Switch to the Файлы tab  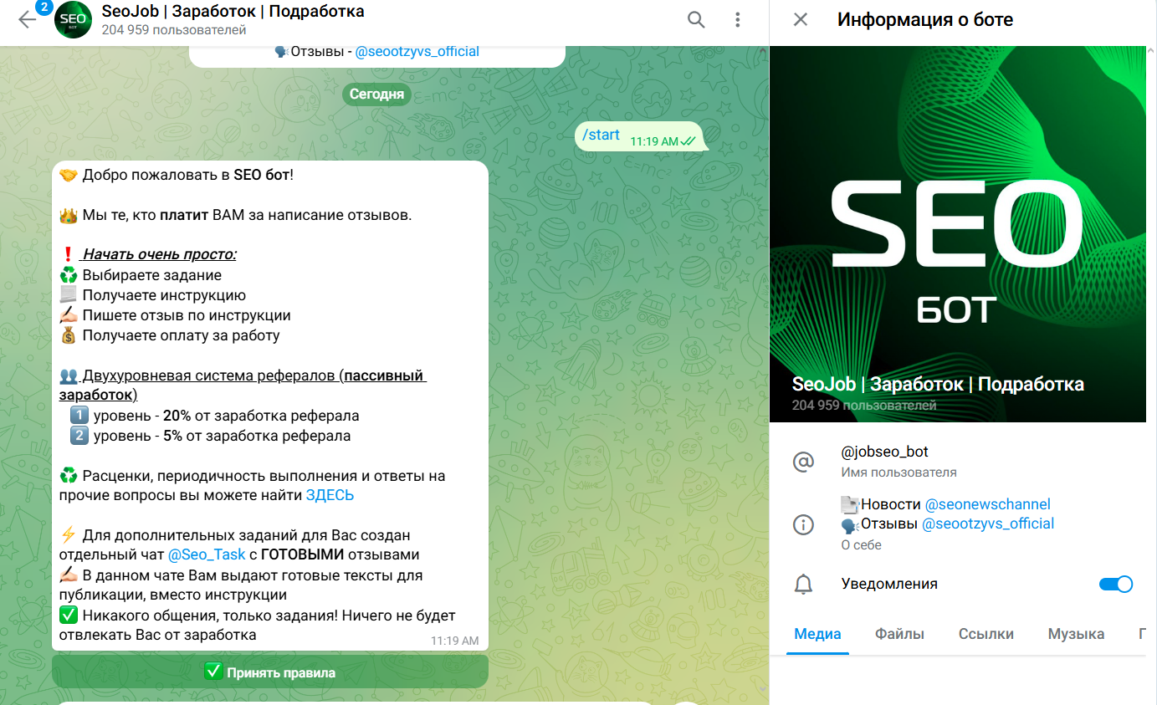pyautogui.click(x=899, y=634)
